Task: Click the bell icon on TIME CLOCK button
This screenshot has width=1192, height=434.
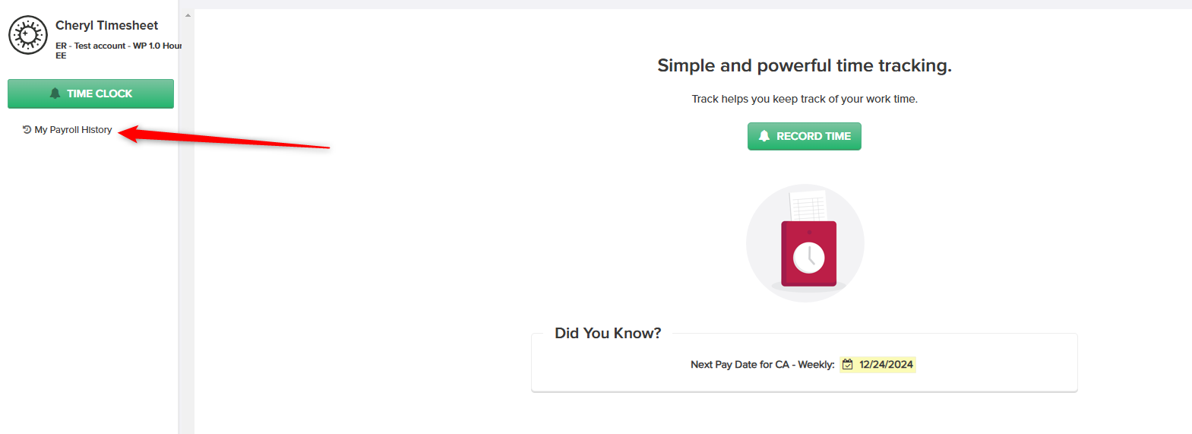Action: [x=55, y=93]
